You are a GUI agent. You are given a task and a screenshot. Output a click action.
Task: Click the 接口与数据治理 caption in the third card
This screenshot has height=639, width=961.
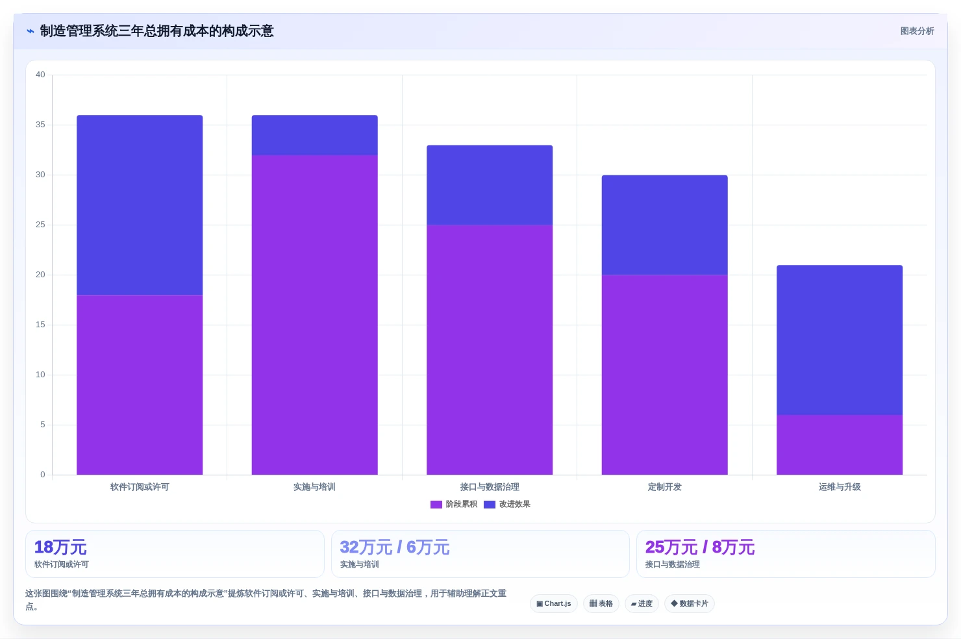point(672,565)
